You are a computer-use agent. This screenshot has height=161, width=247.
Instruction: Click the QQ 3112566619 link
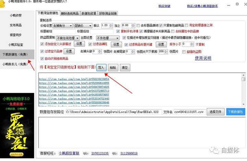(x=129, y=153)
